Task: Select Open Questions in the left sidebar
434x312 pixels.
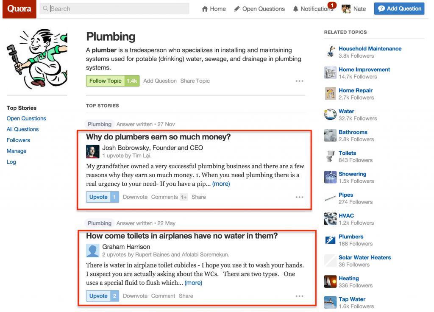Action: pos(26,119)
